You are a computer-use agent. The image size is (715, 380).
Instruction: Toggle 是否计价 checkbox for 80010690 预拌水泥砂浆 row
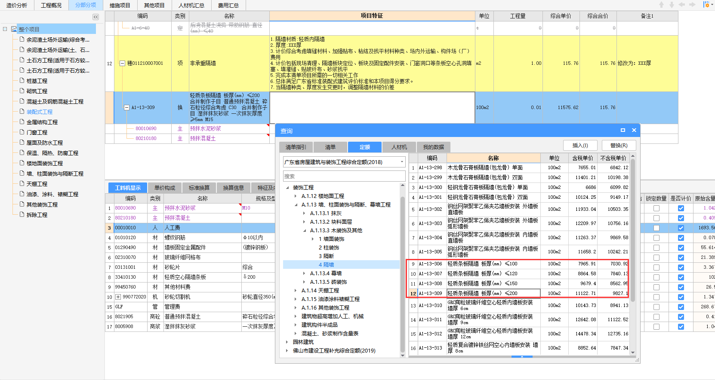pyautogui.click(x=681, y=208)
